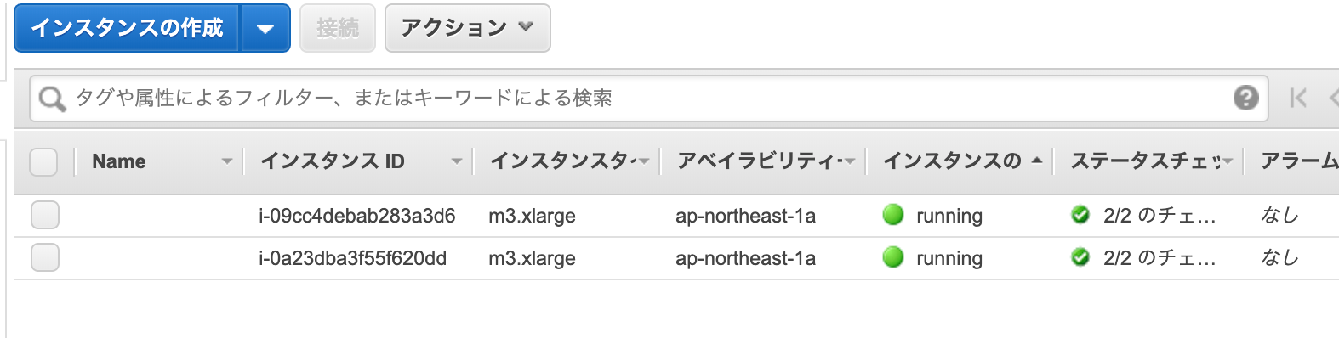
Task: Open the インスタンスタイプ column dropdown arrow
Action: tap(644, 161)
